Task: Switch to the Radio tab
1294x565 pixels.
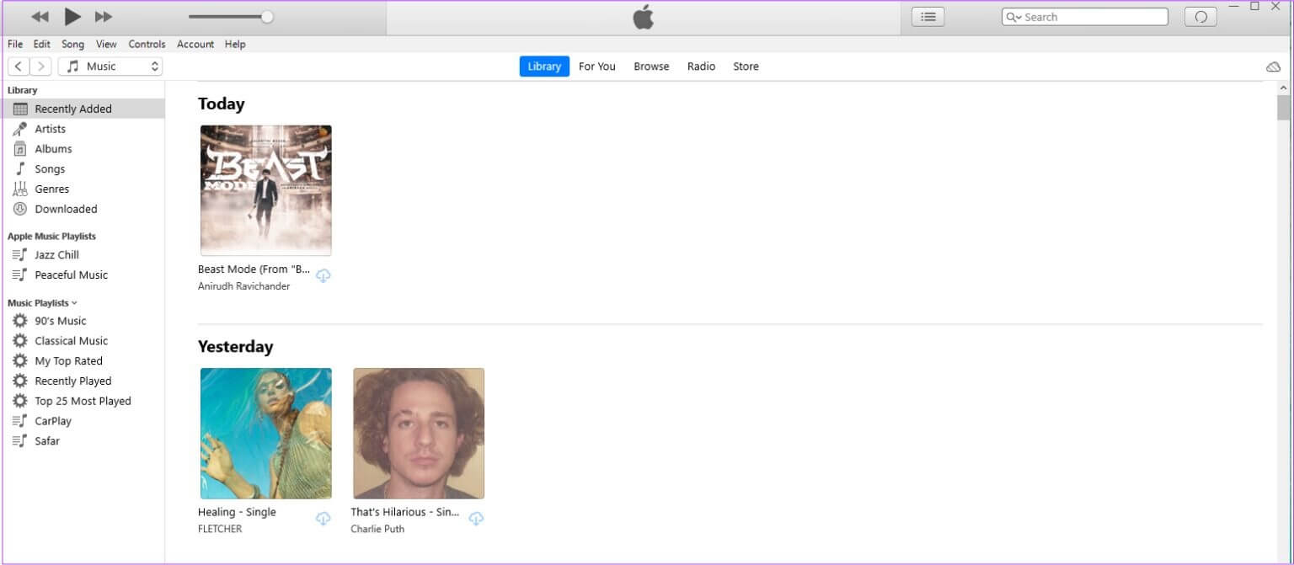Action: [701, 67]
